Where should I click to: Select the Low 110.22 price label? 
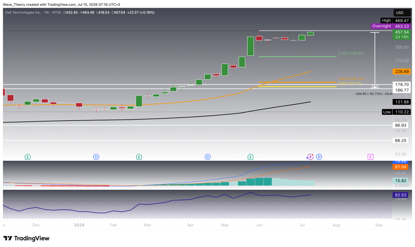396,112
